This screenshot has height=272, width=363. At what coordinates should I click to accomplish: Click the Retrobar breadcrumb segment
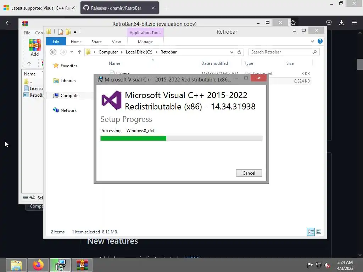[168, 52]
